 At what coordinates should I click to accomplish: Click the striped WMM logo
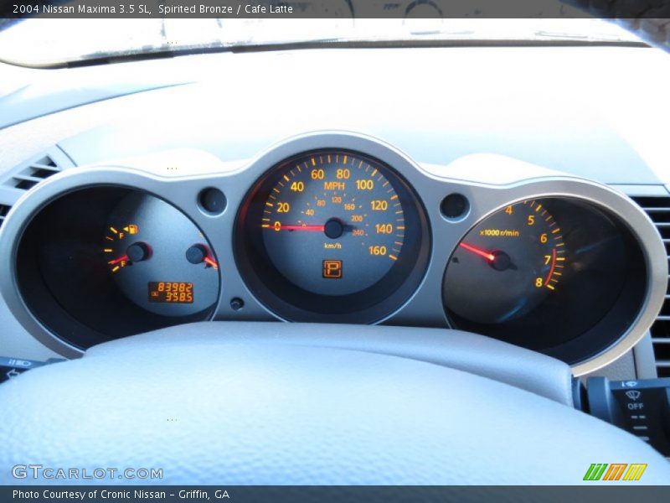pyautogui.click(x=615, y=472)
